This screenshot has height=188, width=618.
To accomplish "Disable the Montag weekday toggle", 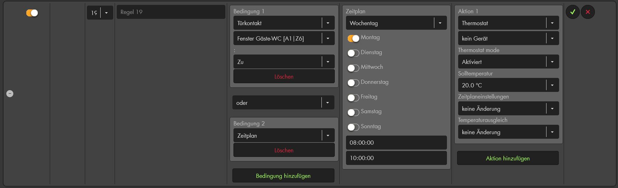I will click(353, 38).
